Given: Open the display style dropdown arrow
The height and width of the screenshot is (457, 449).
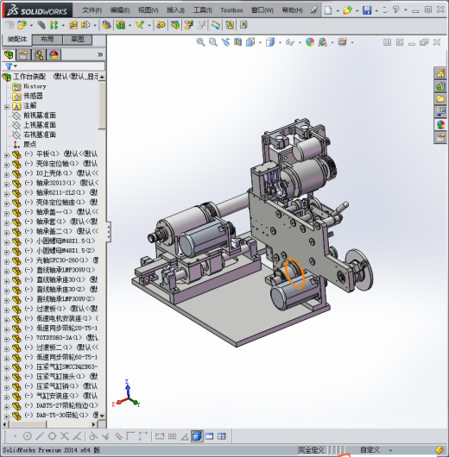Looking at the screenshot, I should [x=280, y=42].
